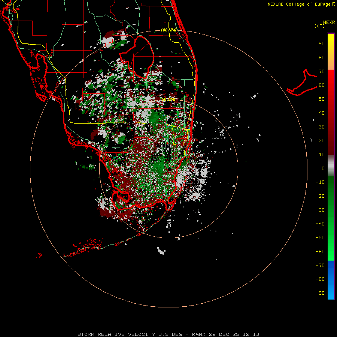The image size is (337, 337).
Task: Click the 29 DEC 25 date text
Action: tap(224, 334)
